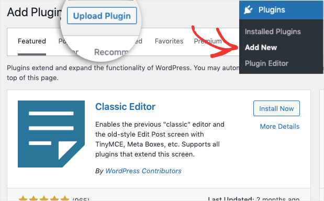Viewport: 324px width, 201px height.
Task: Install the Classic Editor plugin now
Action: (x=276, y=108)
